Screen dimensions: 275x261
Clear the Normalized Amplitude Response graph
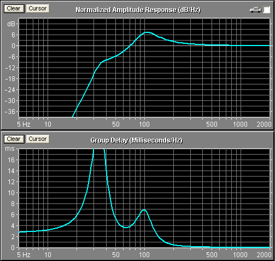[14, 9]
